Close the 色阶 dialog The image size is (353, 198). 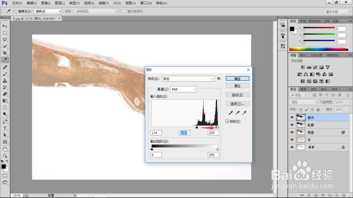pos(248,70)
